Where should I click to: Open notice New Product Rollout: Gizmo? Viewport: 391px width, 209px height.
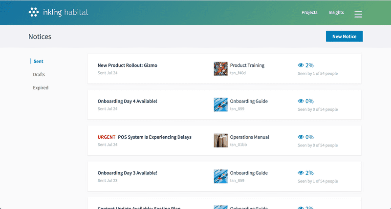pyautogui.click(x=128, y=65)
